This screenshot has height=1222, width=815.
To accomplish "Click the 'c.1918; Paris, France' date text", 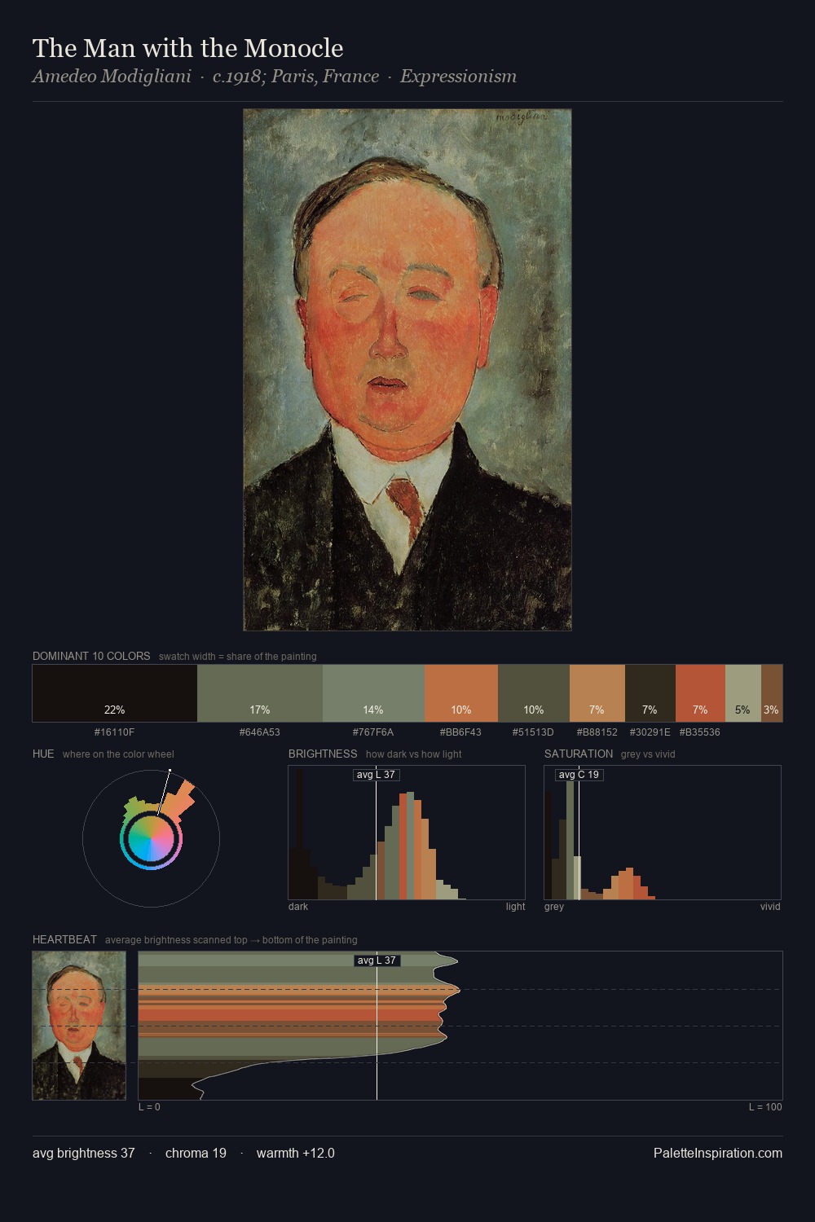I will (296, 77).
